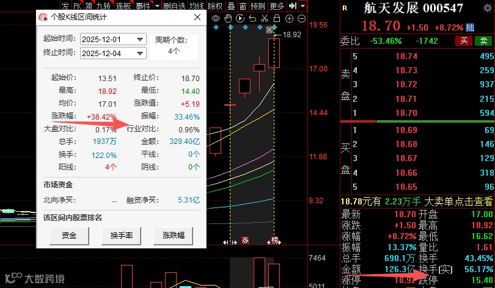Click the 榜 marker below the chart
The width and height of the screenshot is (495, 288).
click(274, 240)
